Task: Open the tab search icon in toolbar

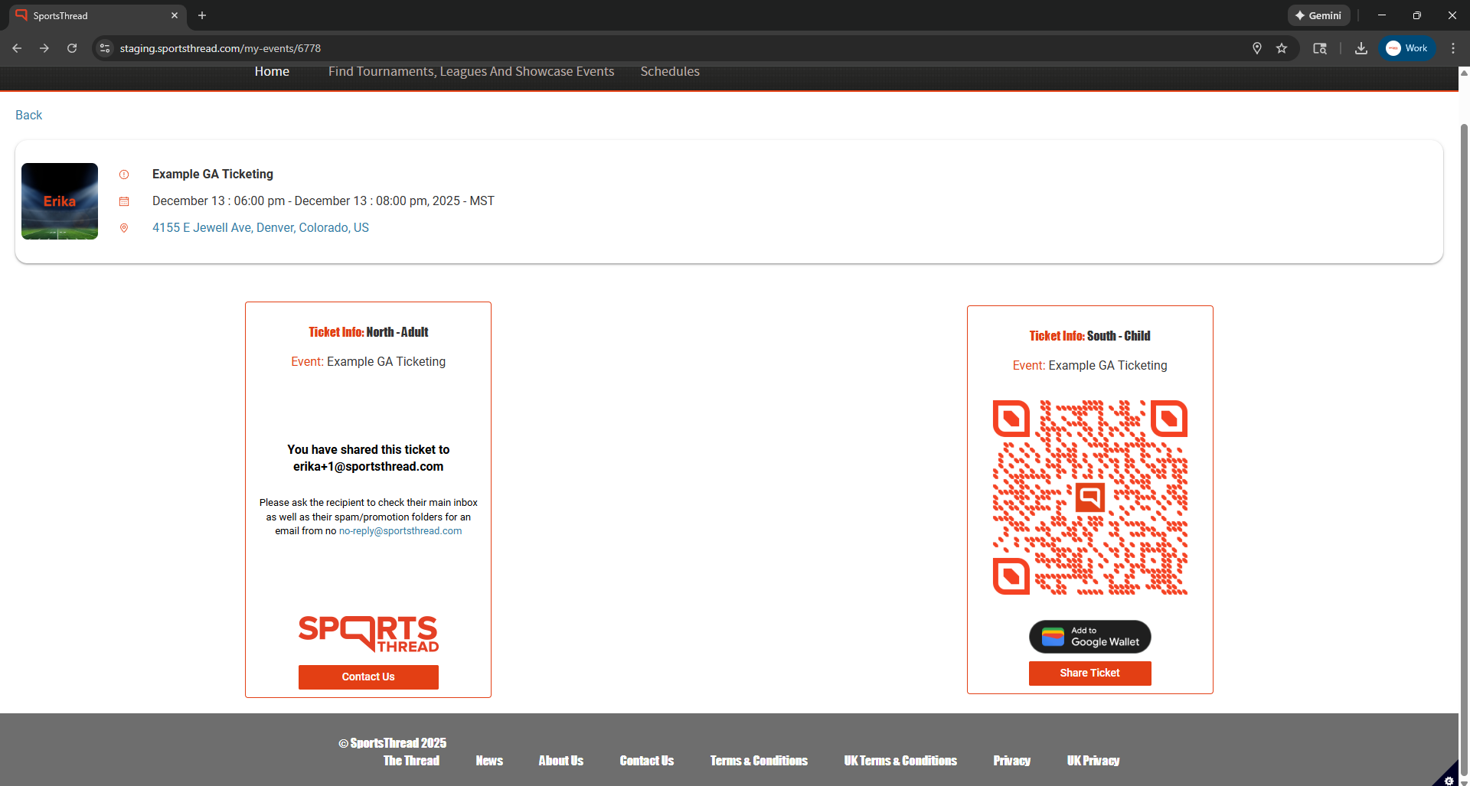Action: click(x=1320, y=48)
